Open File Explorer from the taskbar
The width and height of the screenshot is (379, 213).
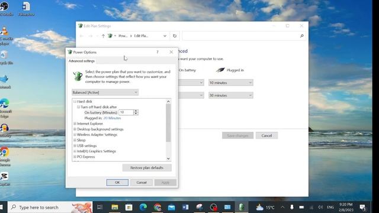[114, 207]
